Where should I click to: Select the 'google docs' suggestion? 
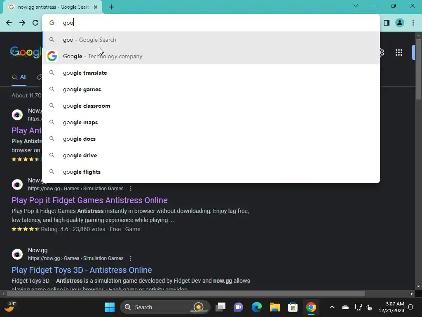pyautogui.click(x=211, y=139)
